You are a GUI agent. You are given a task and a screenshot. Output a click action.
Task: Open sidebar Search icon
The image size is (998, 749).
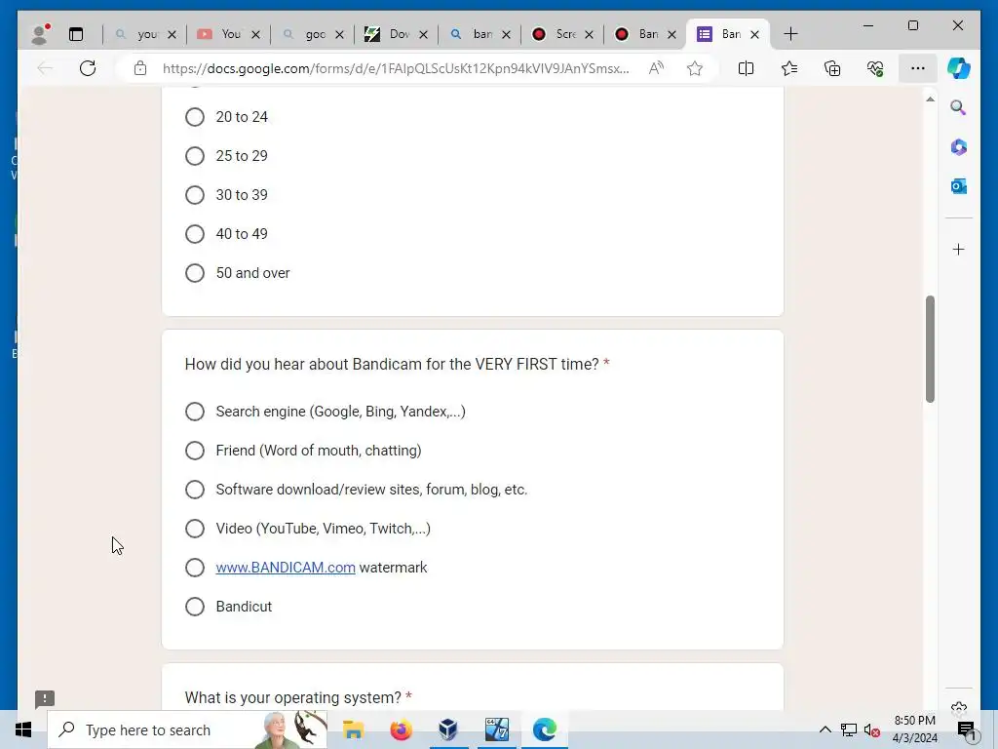point(959,107)
